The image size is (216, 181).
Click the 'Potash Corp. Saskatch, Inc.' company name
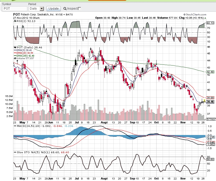(x=38, y=14)
